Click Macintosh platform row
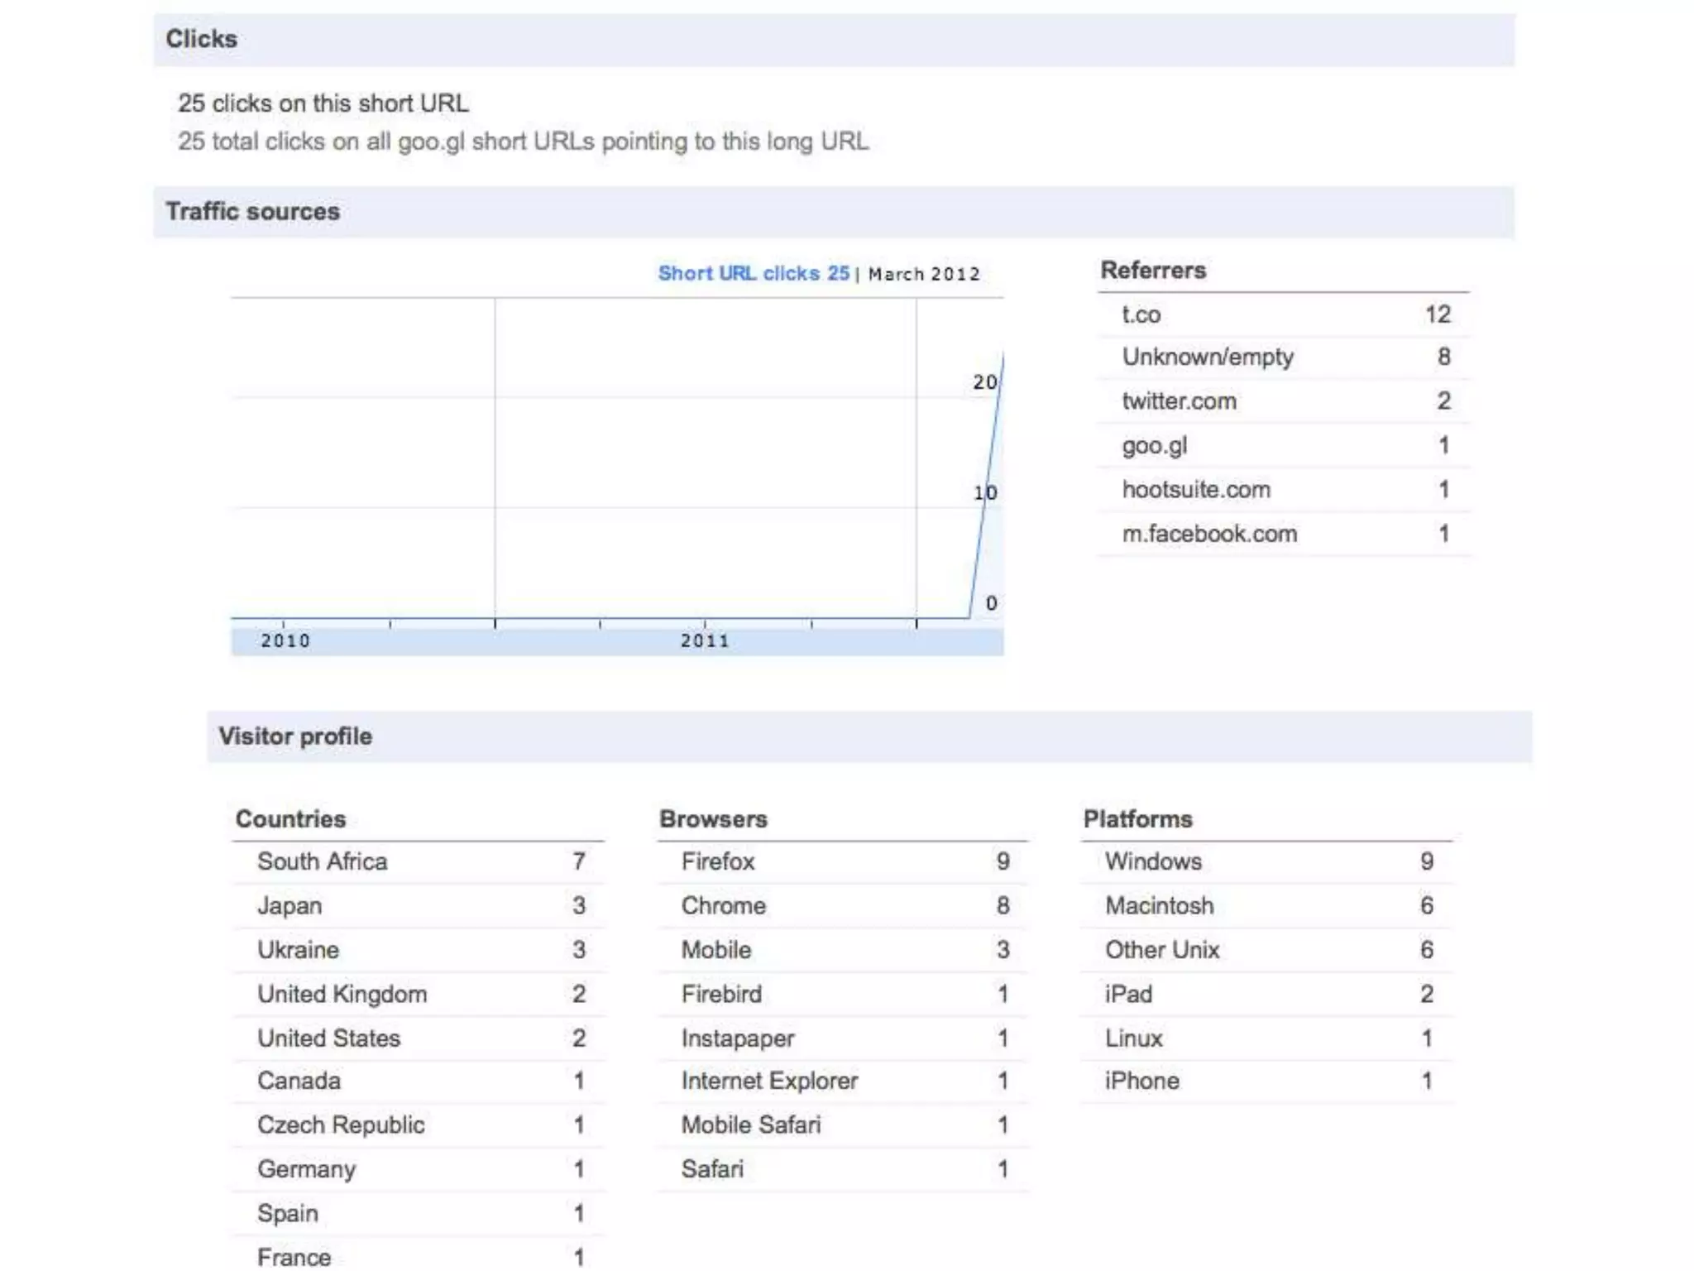This screenshot has height=1271, width=1694. coord(1159,905)
